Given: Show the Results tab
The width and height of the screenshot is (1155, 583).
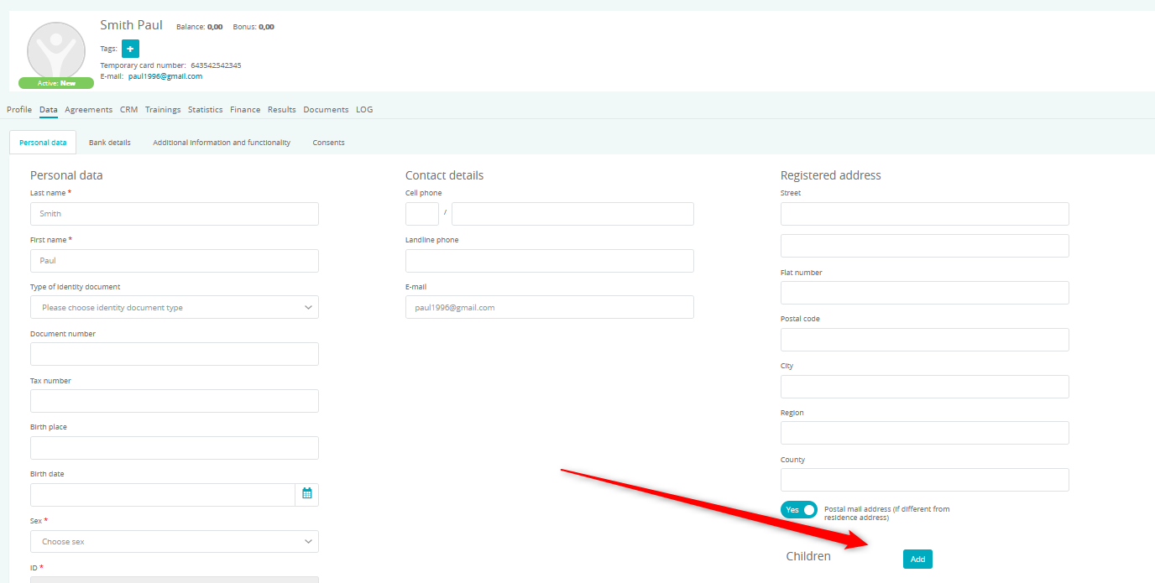Looking at the screenshot, I should (x=282, y=110).
